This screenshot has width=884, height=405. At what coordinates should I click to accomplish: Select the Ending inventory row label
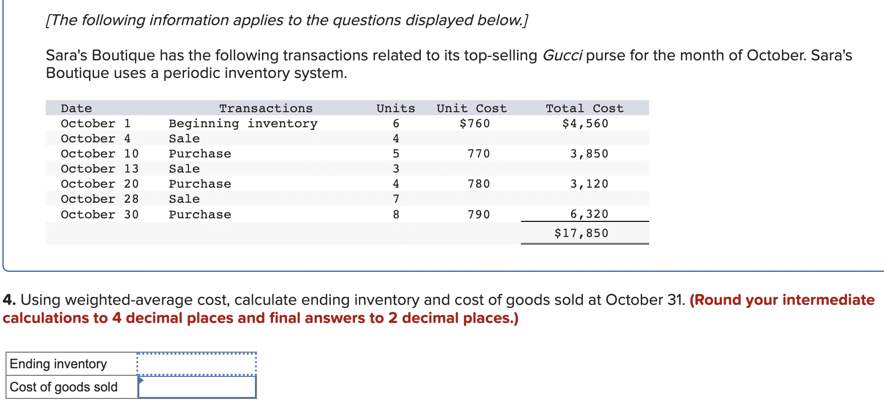point(58,364)
